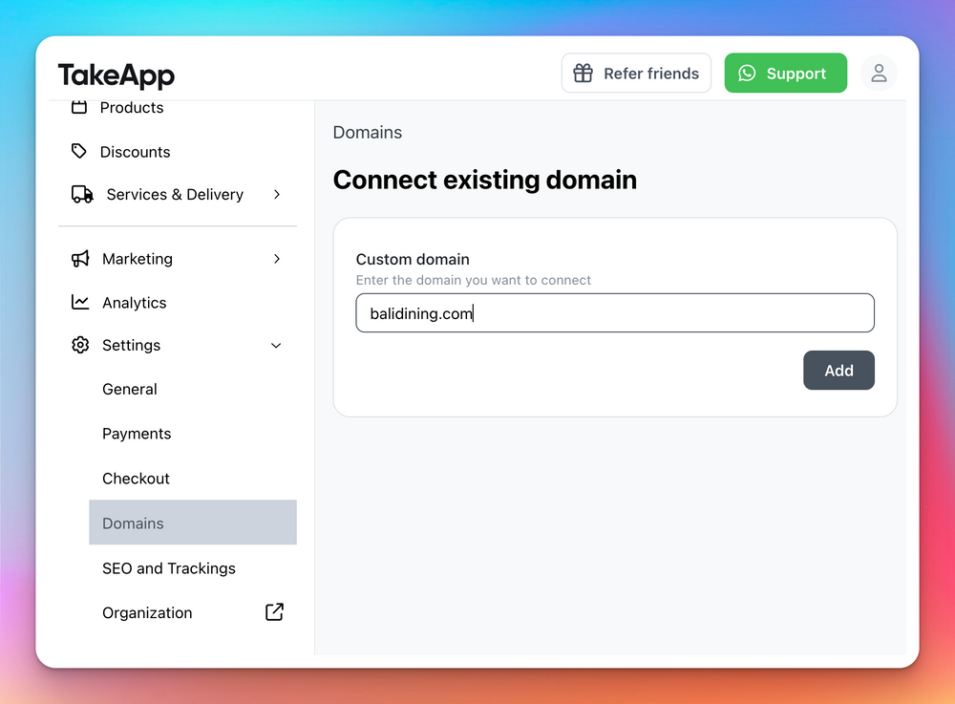Click the Marketing megaphone icon
The width and height of the screenshot is (955, 704).
(80, 259)
